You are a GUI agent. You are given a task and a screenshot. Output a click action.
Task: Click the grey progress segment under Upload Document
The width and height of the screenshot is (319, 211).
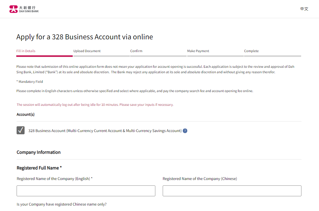point(101,56)
